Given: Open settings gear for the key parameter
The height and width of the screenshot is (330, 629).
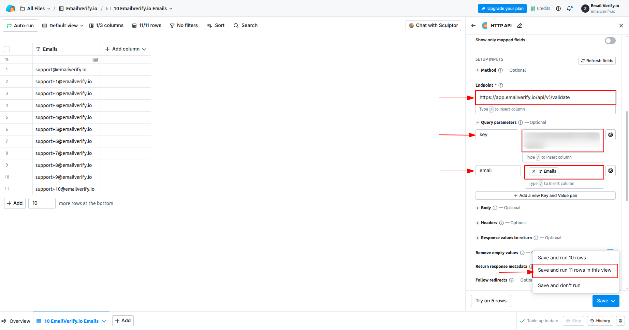Looking at the screenshot, I should coord(611,135).
